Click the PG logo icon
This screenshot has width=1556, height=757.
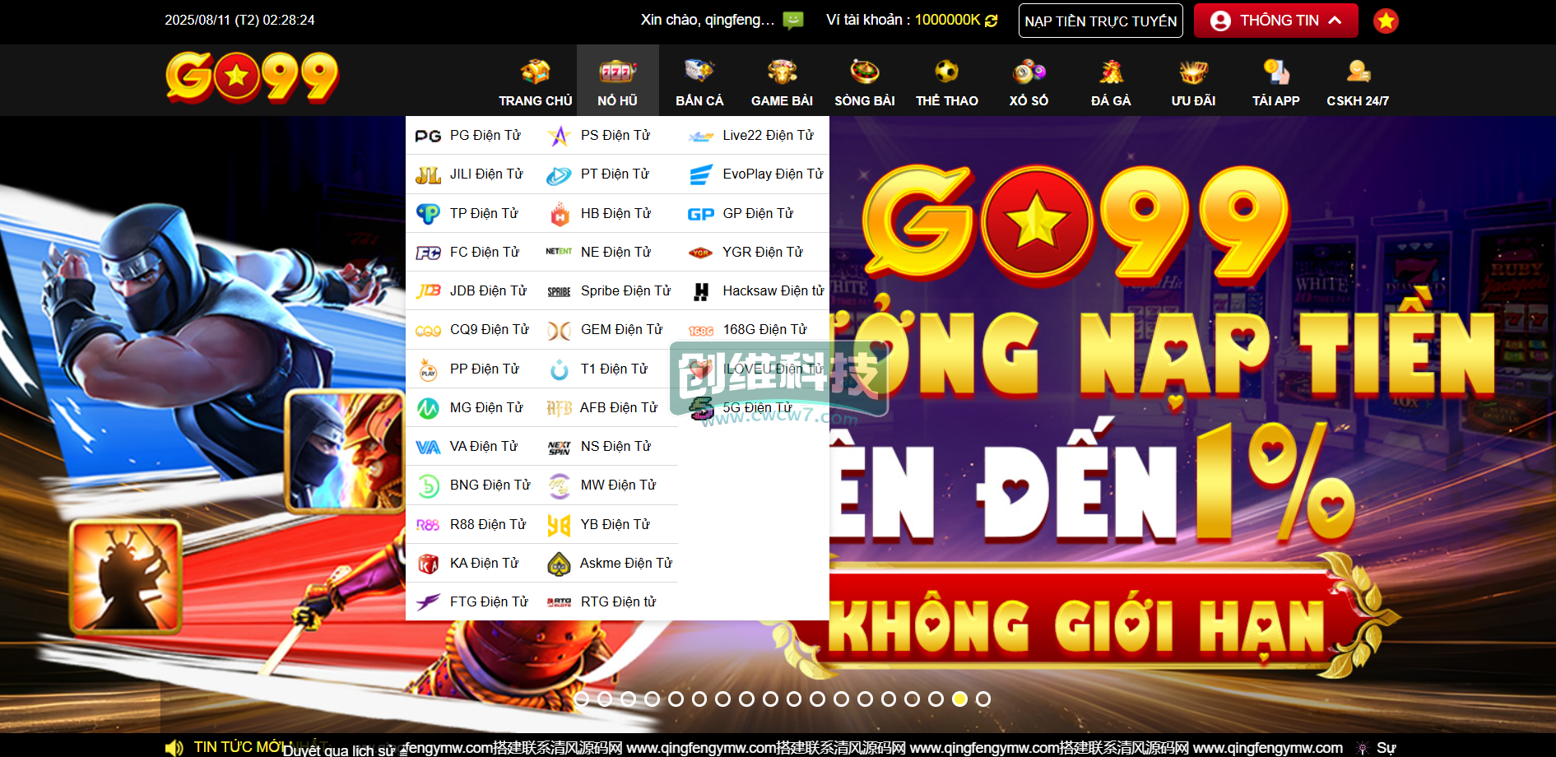pyautogui.click(x=428, y=136)
